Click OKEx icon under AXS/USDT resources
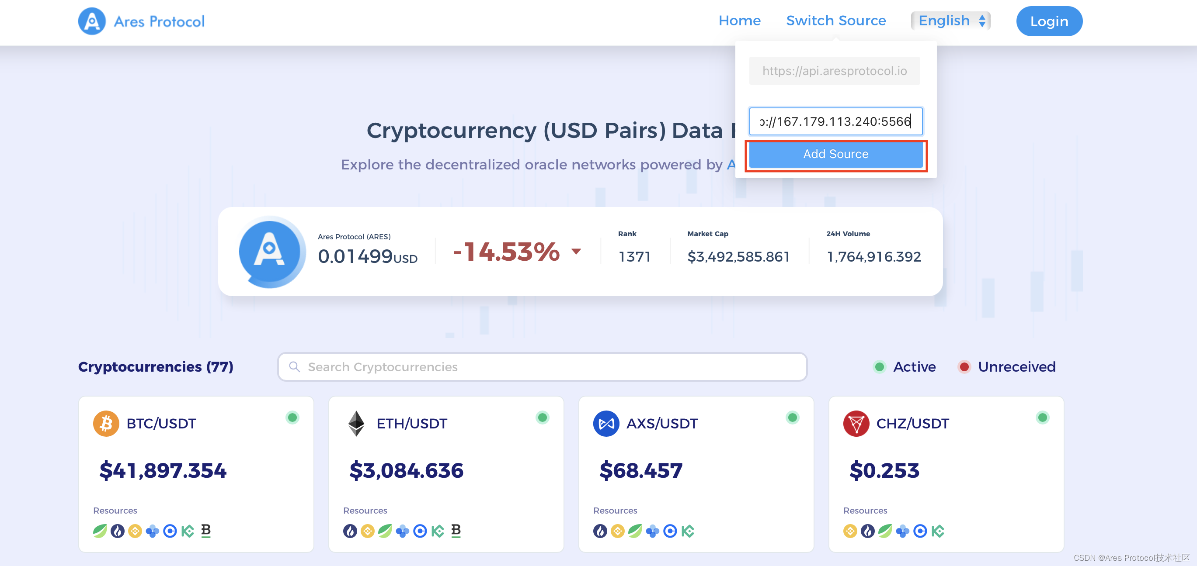 652,531
